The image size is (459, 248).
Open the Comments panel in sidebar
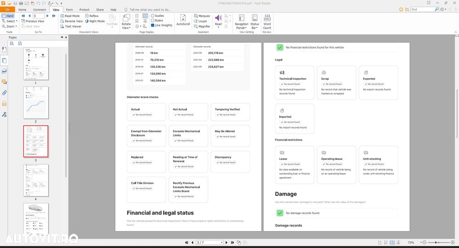click(x=4, y=82)
